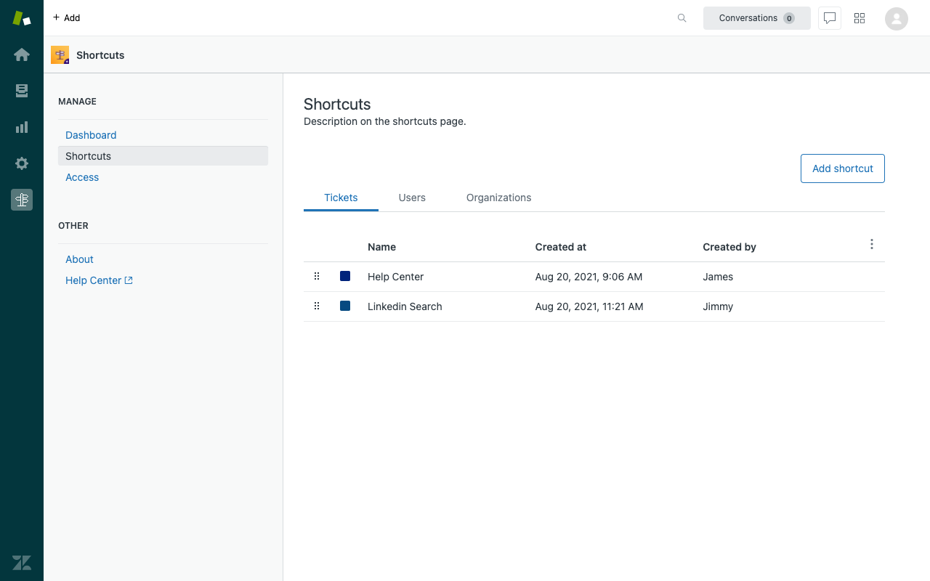
Task: Open the Views tickets icon in sidebar
Action: tap(22, 91)
